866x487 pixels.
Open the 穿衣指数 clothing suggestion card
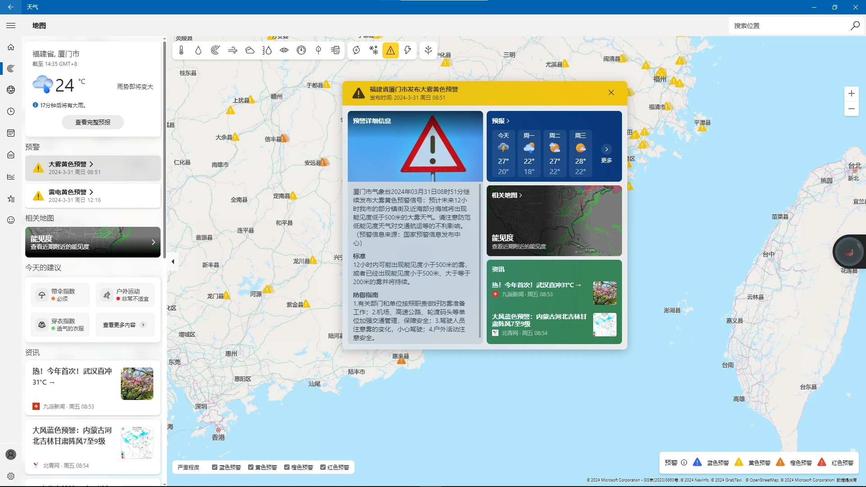pos(60,325)
